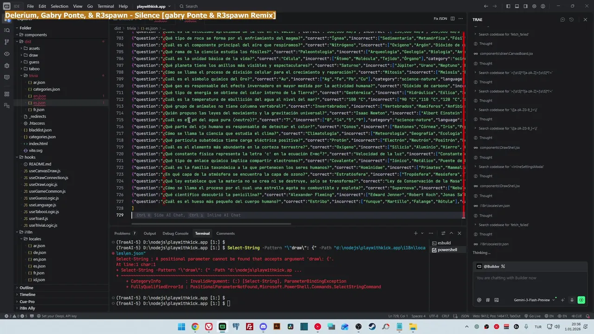Open the Extensions grid icon in the activity bar
The image size is (594, 334).
(x=6, y=94)
